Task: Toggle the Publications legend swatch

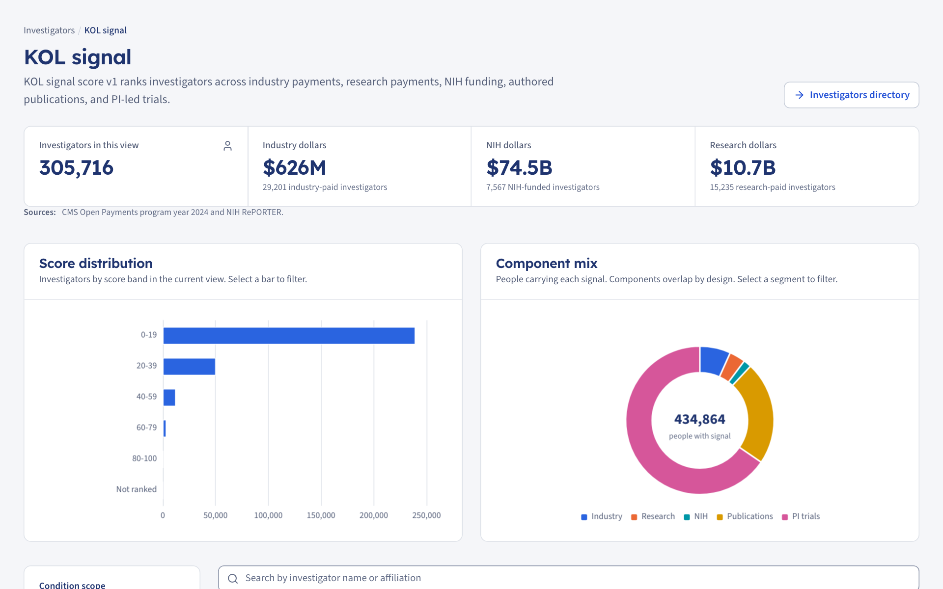Action: (x=720, y=517)
